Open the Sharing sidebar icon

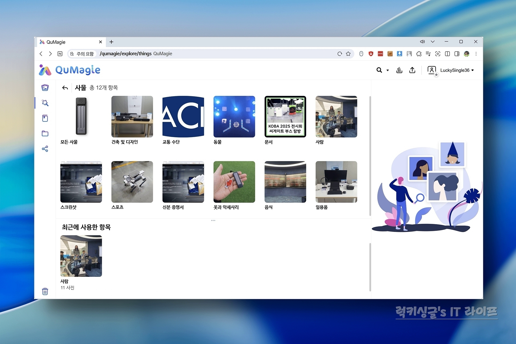click(x=45, y=149)
